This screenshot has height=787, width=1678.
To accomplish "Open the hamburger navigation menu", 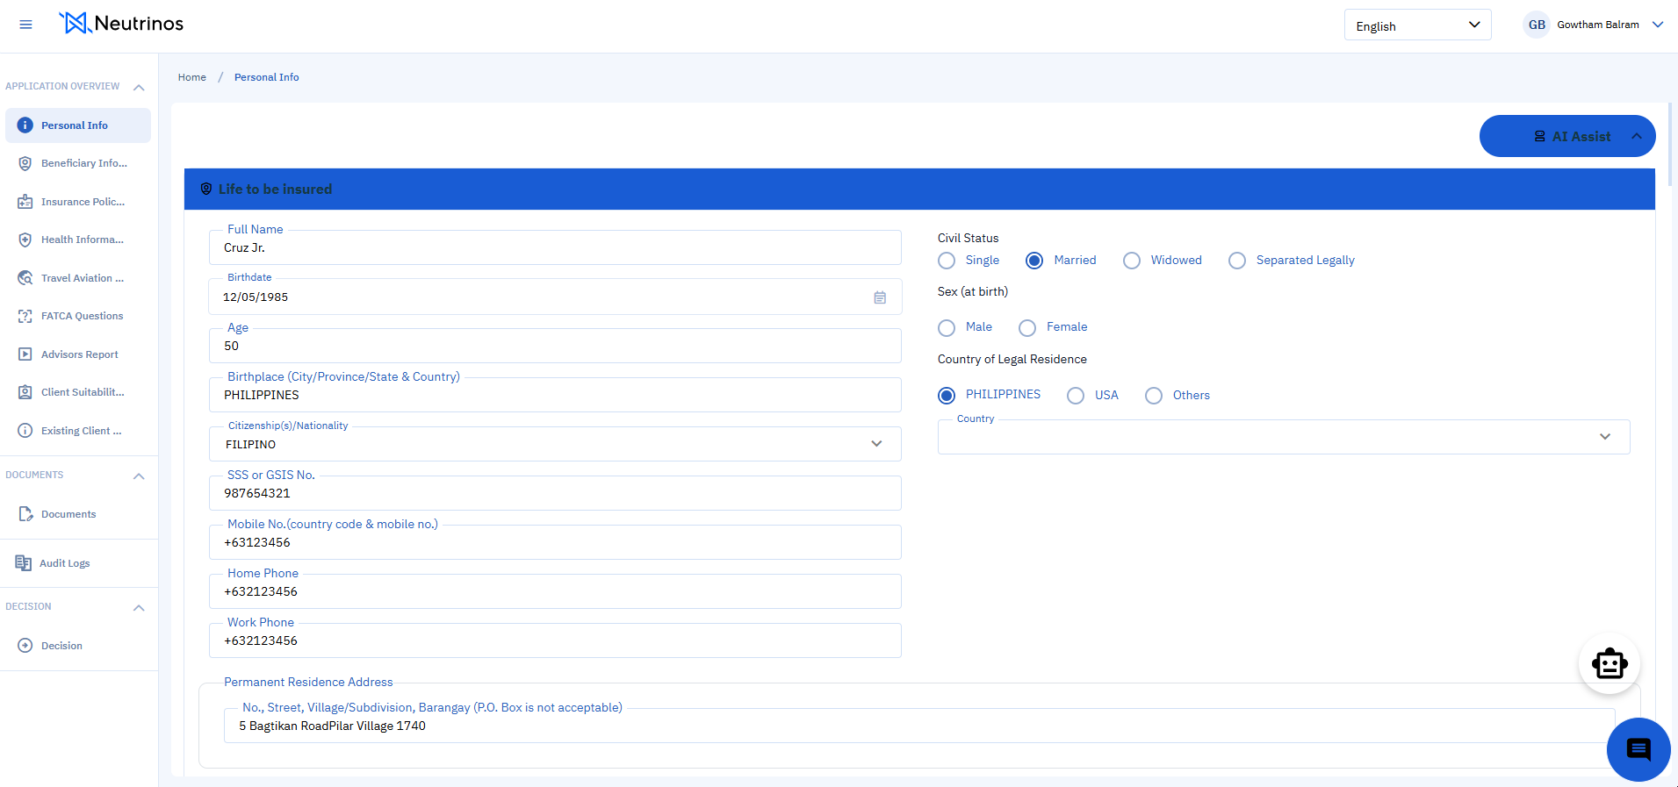I will click(x=25, y=25).
